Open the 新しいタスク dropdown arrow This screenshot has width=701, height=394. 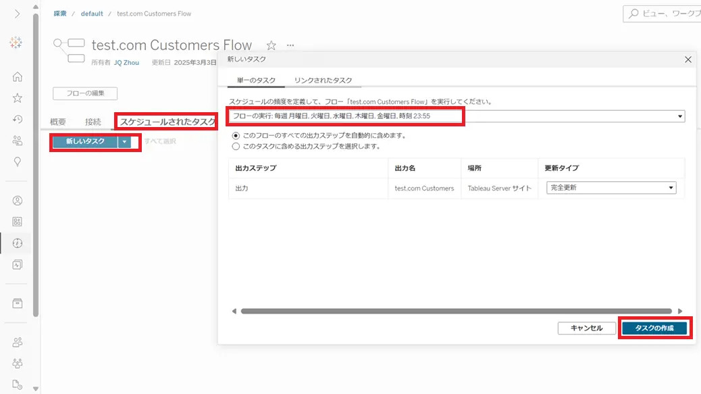(x=124, y=142)
